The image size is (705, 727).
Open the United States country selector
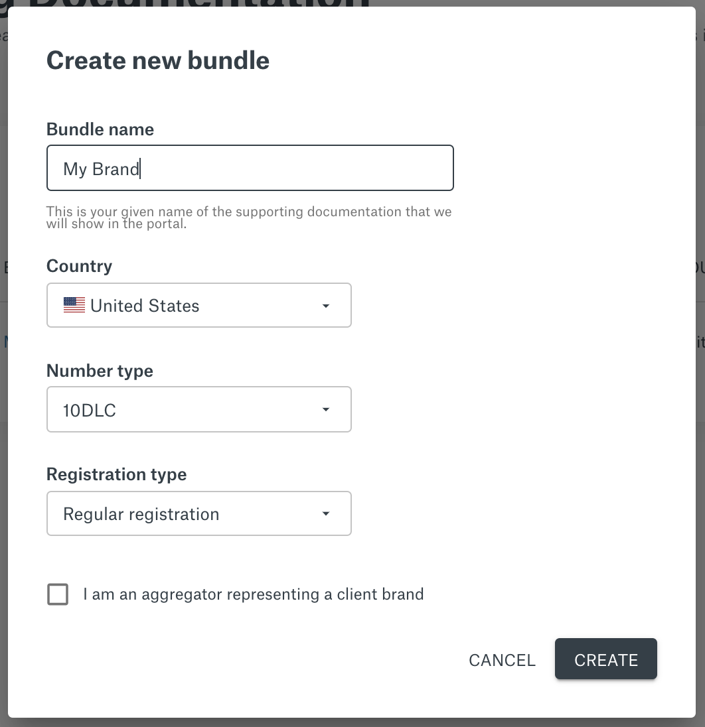pos(199,305)
